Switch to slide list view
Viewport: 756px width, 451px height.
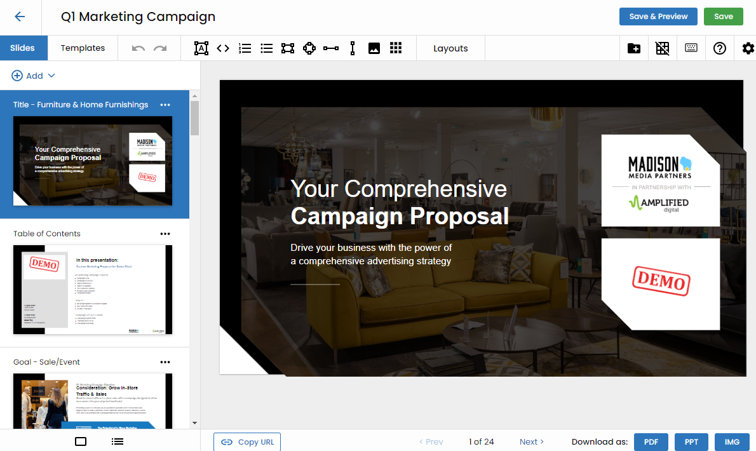pyautogui.click(x=118, y=441)
